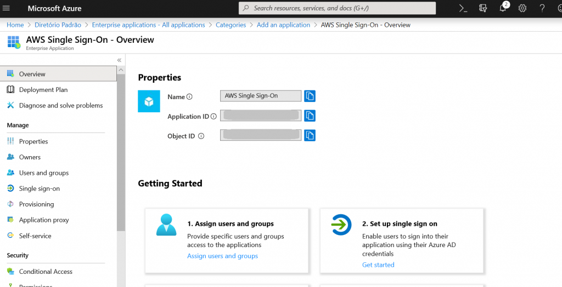This screenshot has height=287, width=562.
Task: Open the portal settings gear
Action: 522,8
